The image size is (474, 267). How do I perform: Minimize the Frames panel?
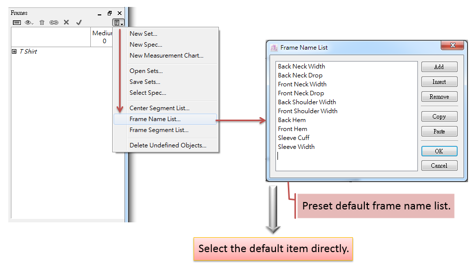point(100,13)
